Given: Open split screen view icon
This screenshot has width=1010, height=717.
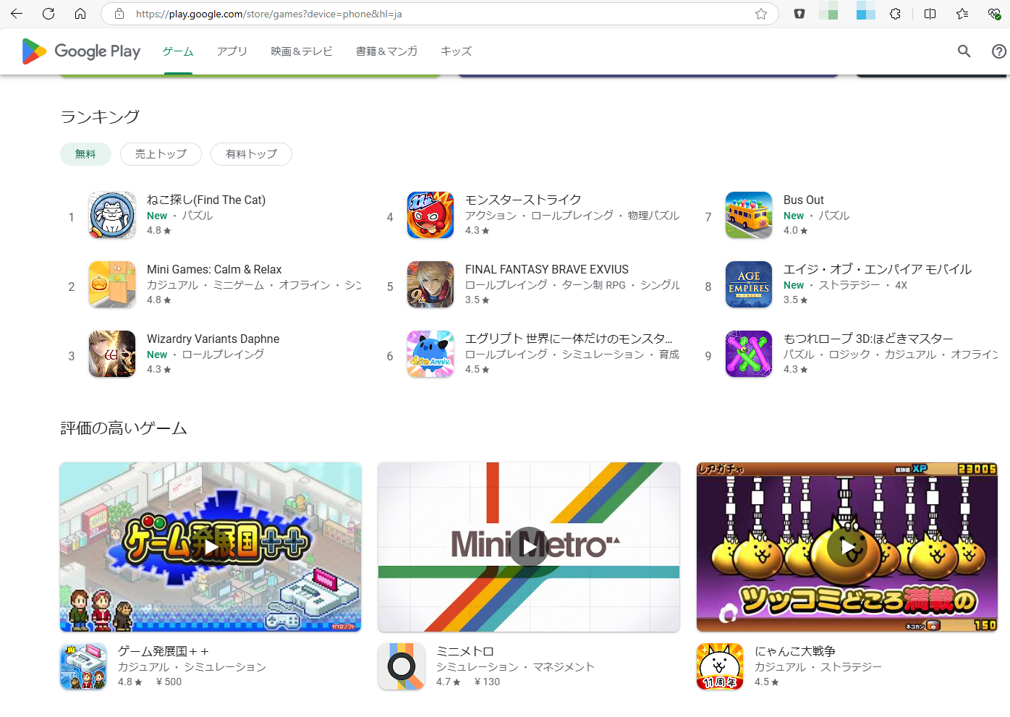Looking at the screenshot, I should 930,14.
